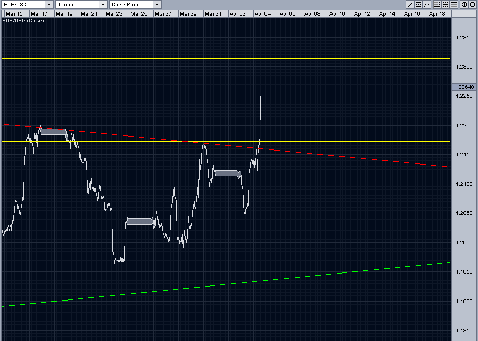Viewport: 478px width, 341px height.
Task: Click the filled octagon toolbar icon
Action: pyautogui.click(x=472, y=4)
